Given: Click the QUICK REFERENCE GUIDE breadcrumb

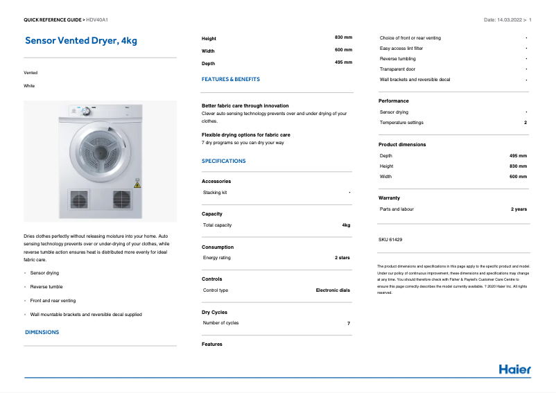Looking at the screenshot, I should tap(53, 19).
